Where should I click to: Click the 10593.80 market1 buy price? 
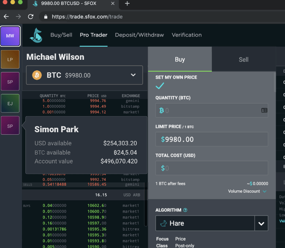coord(97,241)
